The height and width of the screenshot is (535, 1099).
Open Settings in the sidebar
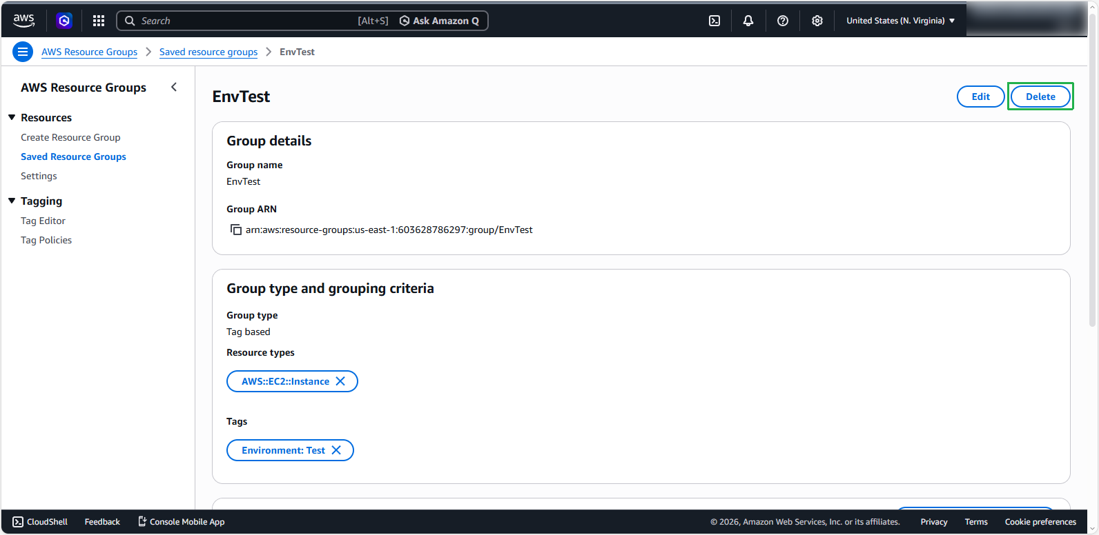click(x=39, y=176)
